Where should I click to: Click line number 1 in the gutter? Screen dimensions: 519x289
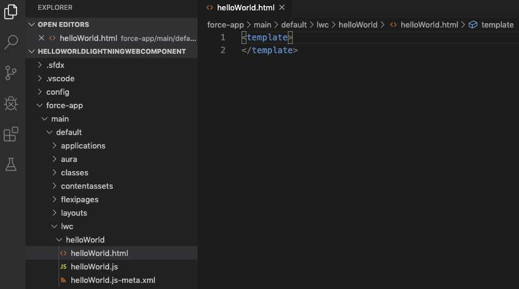223,37
